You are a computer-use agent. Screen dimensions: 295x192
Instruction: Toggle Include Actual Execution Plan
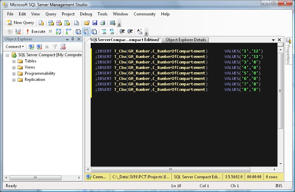click(68, 32)
